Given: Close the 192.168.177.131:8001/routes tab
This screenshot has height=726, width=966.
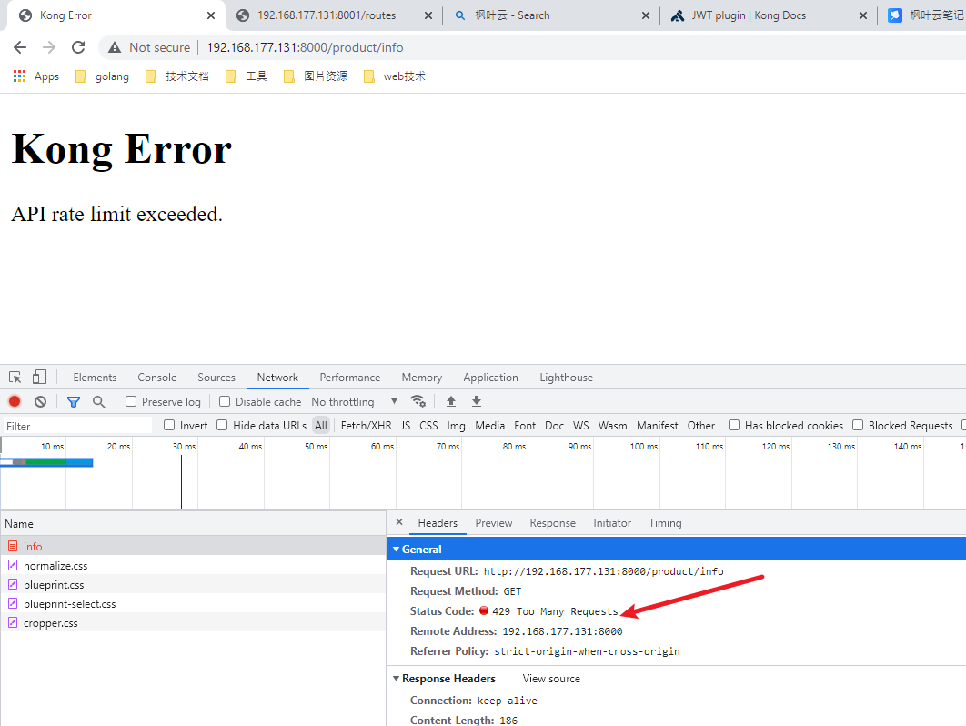Looking at the screenshot, I should (428, 15).
